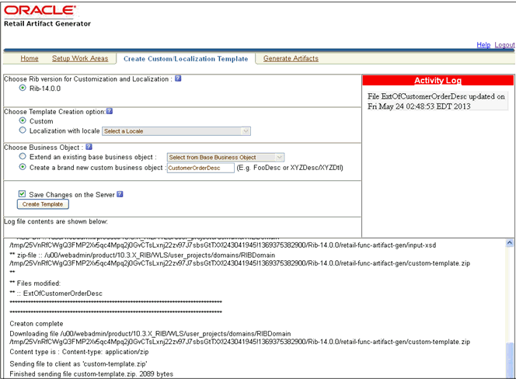516x379 pixels.
Task: Click the log scrollbar up arrow
Action: pyautogui.click(x=510, y=243)
